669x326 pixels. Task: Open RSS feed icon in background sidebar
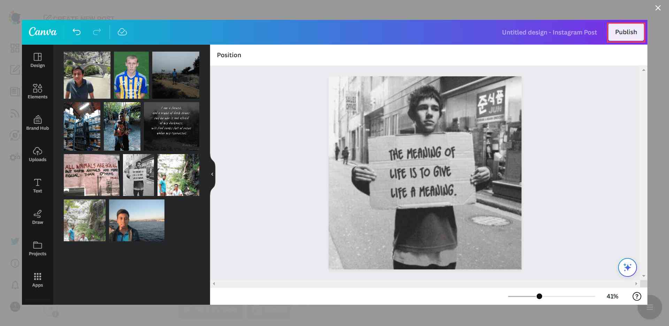pyautogui.click(x=15, y=113)
